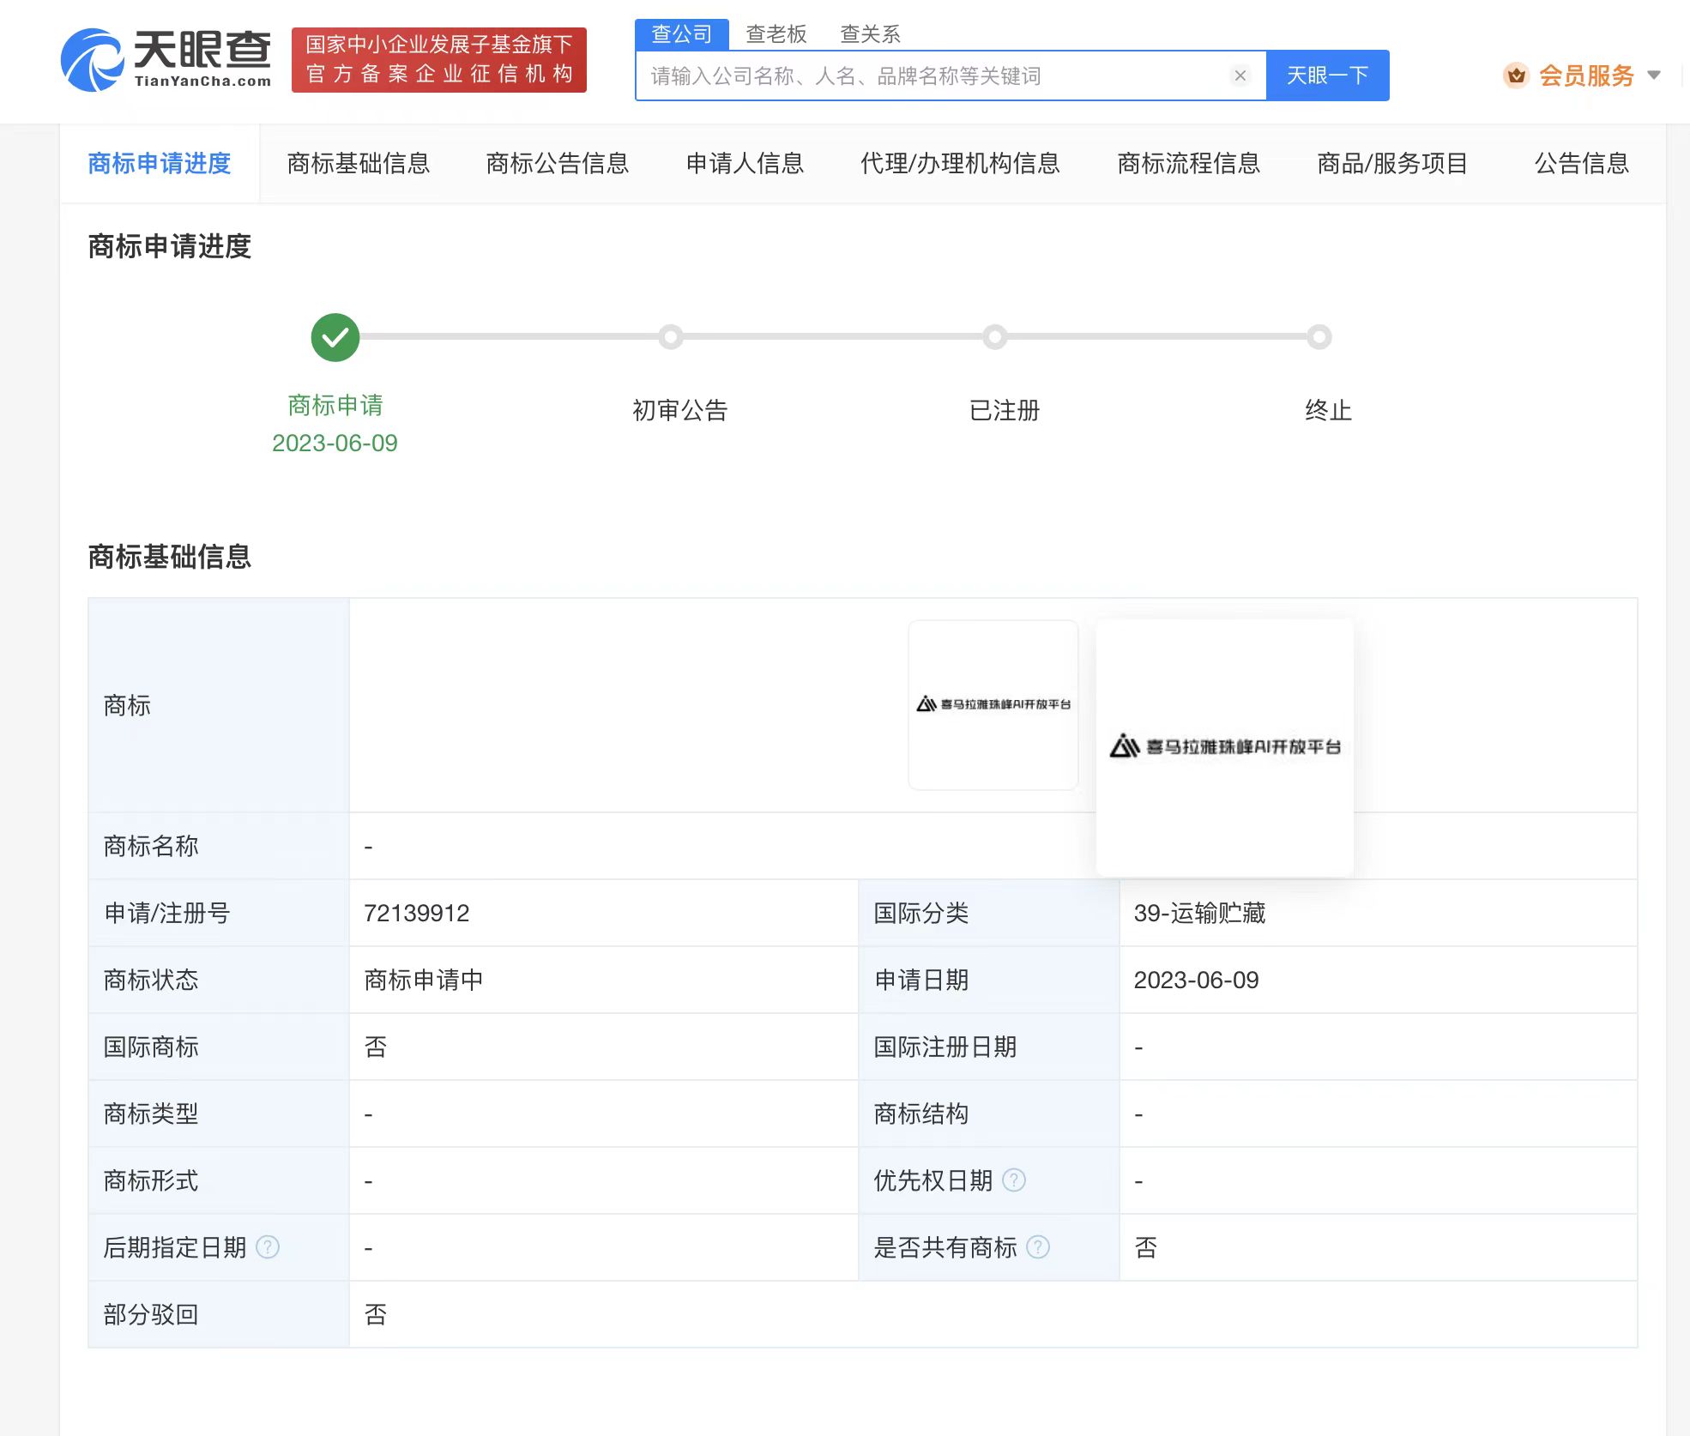Click the 2023-06-09 date under progress step

(335, 443)
